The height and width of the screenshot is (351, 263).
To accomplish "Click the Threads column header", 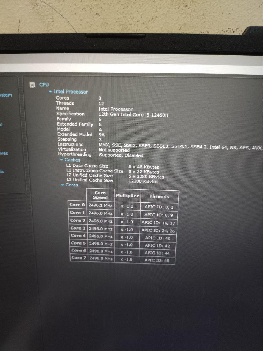I will click(159, 196).
